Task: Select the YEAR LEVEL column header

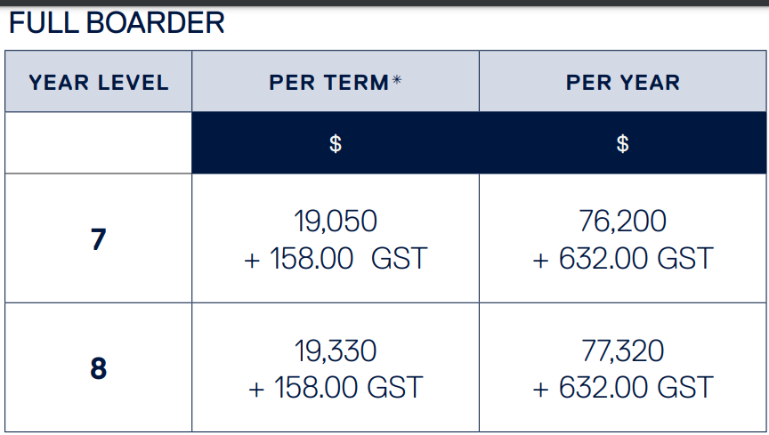Action: (99, 83)
